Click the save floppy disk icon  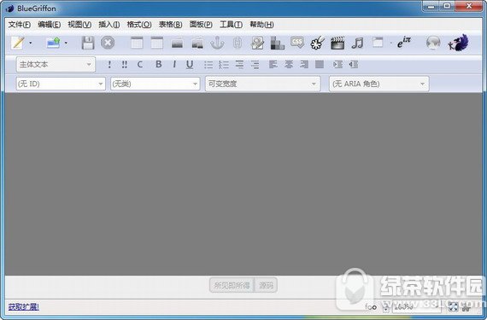point(88,43)
